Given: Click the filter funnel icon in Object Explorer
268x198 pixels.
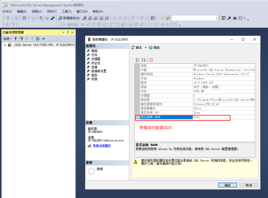Looking at the screenshot, I should click(x=32, y=38).
